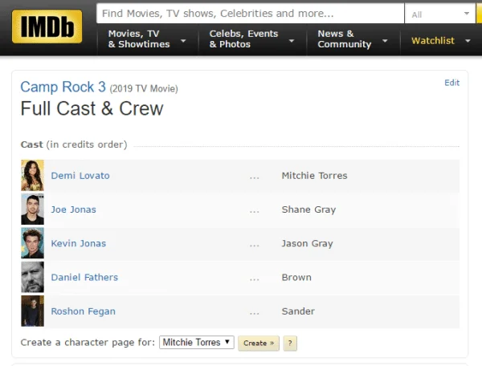
Task: Click Joe Jonas's headshot thumbnail
Action: click(32, 209)
